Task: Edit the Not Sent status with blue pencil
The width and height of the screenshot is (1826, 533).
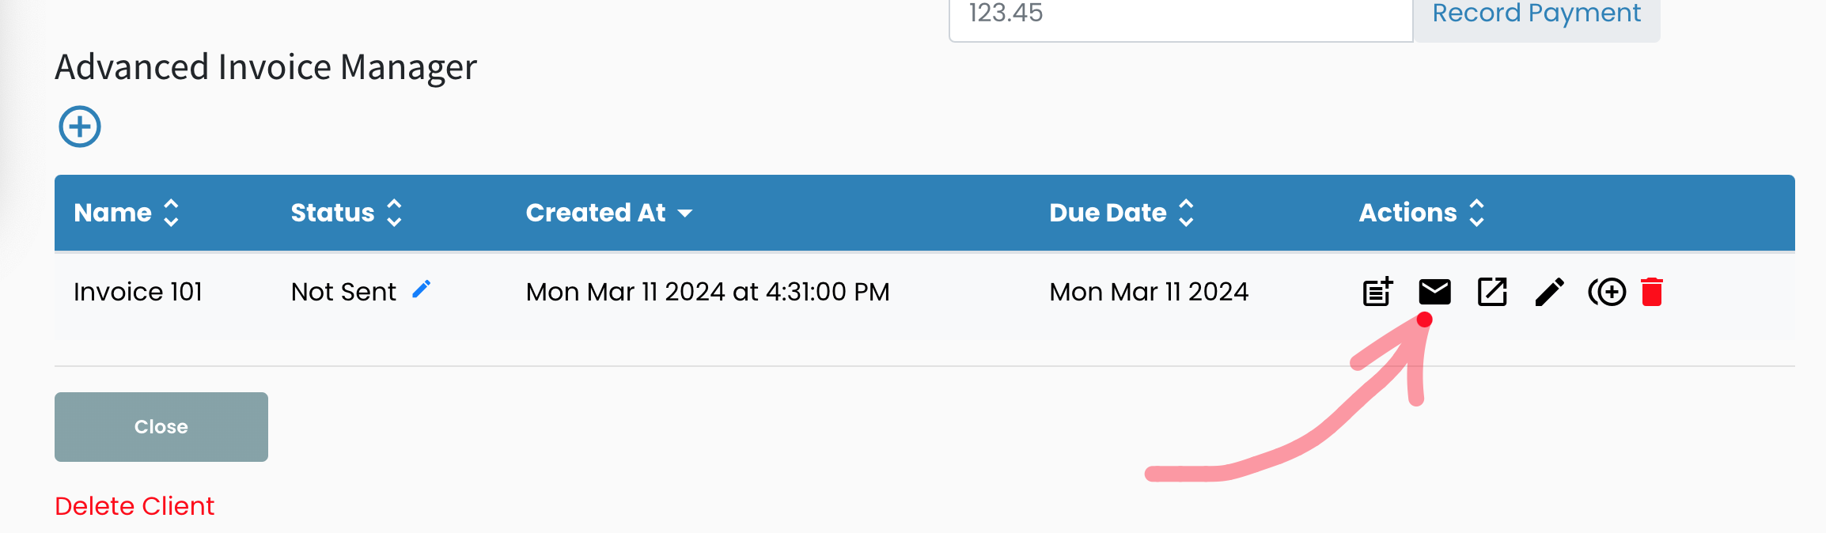Action: point(422,289)
